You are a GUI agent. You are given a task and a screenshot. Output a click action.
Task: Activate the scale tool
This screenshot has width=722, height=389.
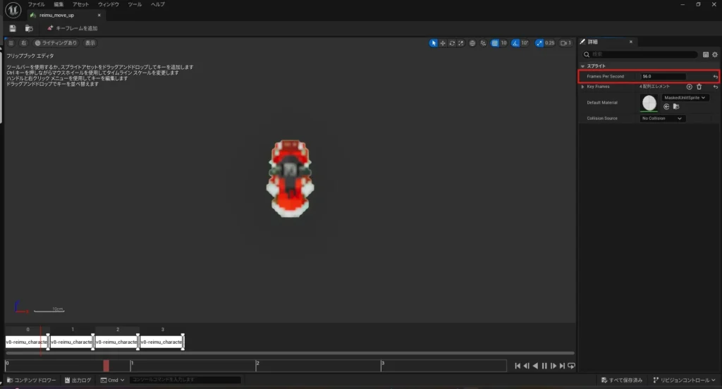tap(461, 43)
